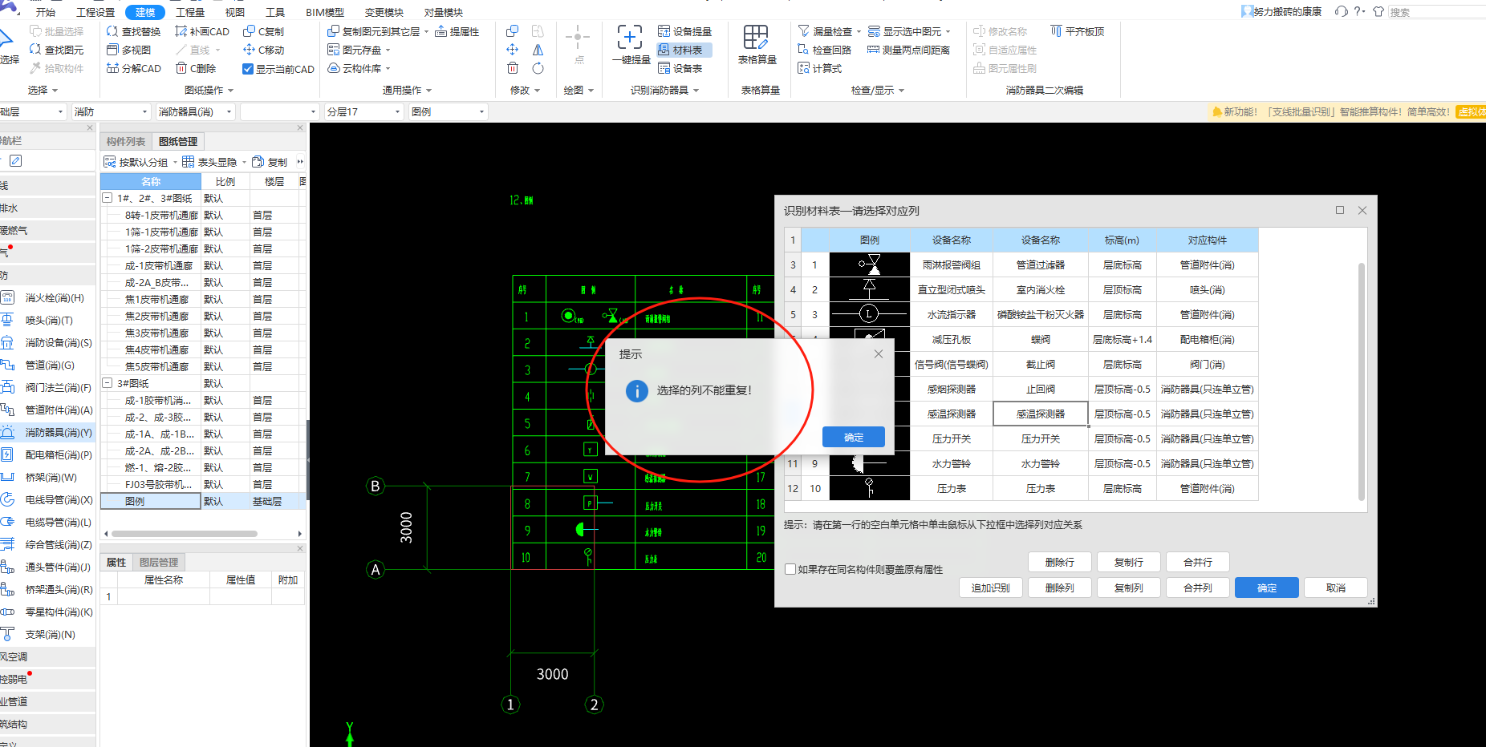This screenshot has width=1486, height=747.
Task: Click the 一键提量 tool
Action: (631, 45)
